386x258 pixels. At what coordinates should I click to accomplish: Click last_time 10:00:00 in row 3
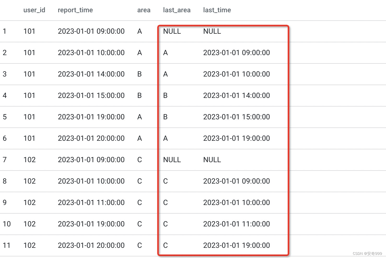pyautogui.click(x=237, y=74)
